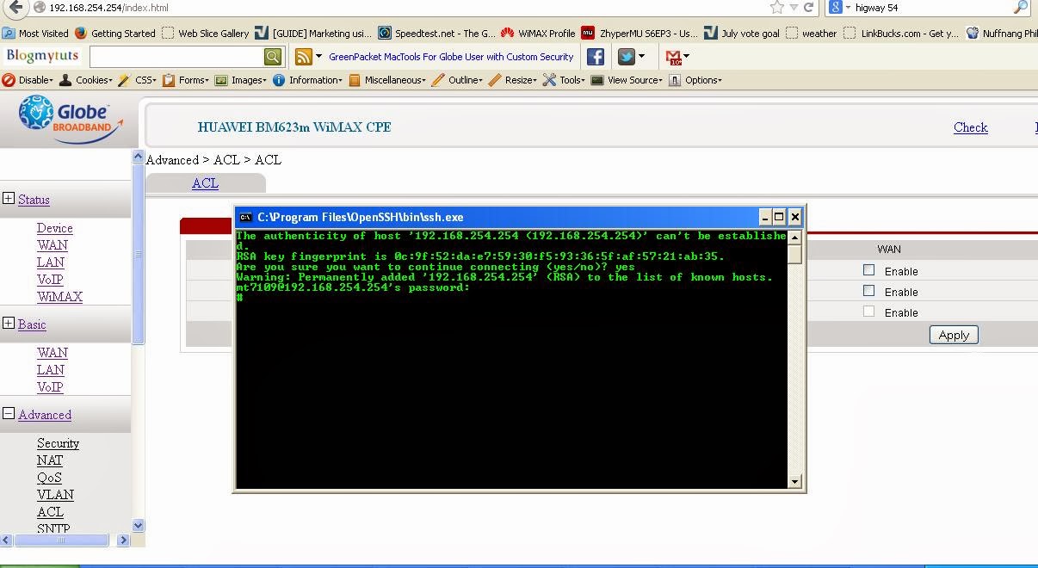Screen dimensions: 1038x568
Task: Click the search magnifier in the browser search box
Action: point(1021,7)
